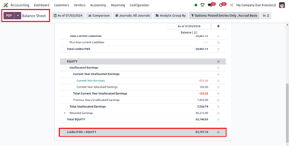289x146 pixels.
Task: Click the vertical page scrollbar
Action: point(288,113)
